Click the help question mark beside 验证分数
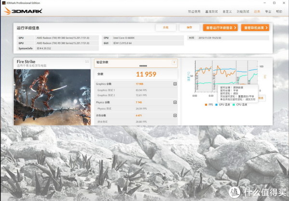 pos(174,63)
